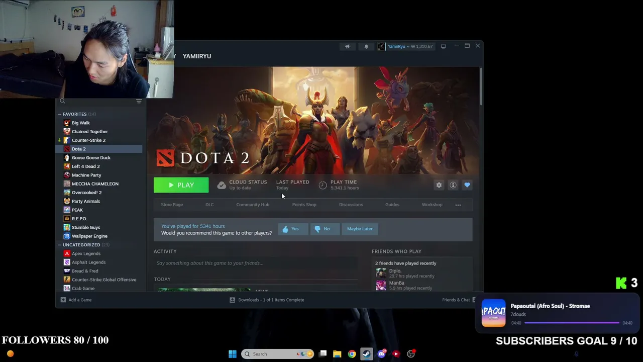Open Steam notifications bell

click(x=366, y=46)
